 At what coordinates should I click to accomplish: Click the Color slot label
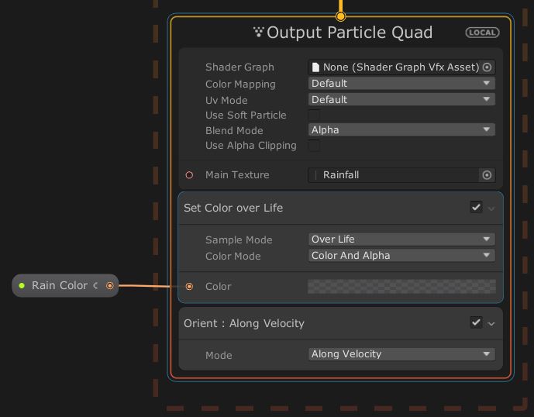[x=219, y=287]
